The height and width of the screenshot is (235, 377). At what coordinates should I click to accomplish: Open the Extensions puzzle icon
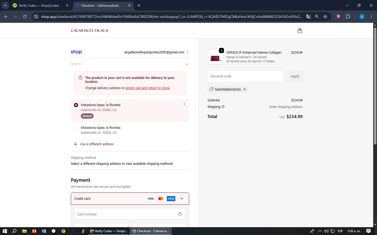coord(348,17)
